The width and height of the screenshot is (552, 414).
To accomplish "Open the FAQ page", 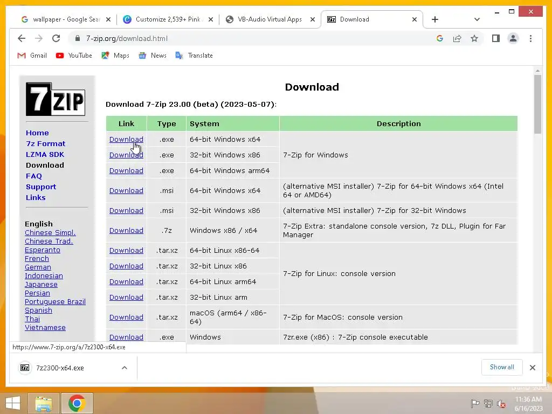I will click(34, 176).
